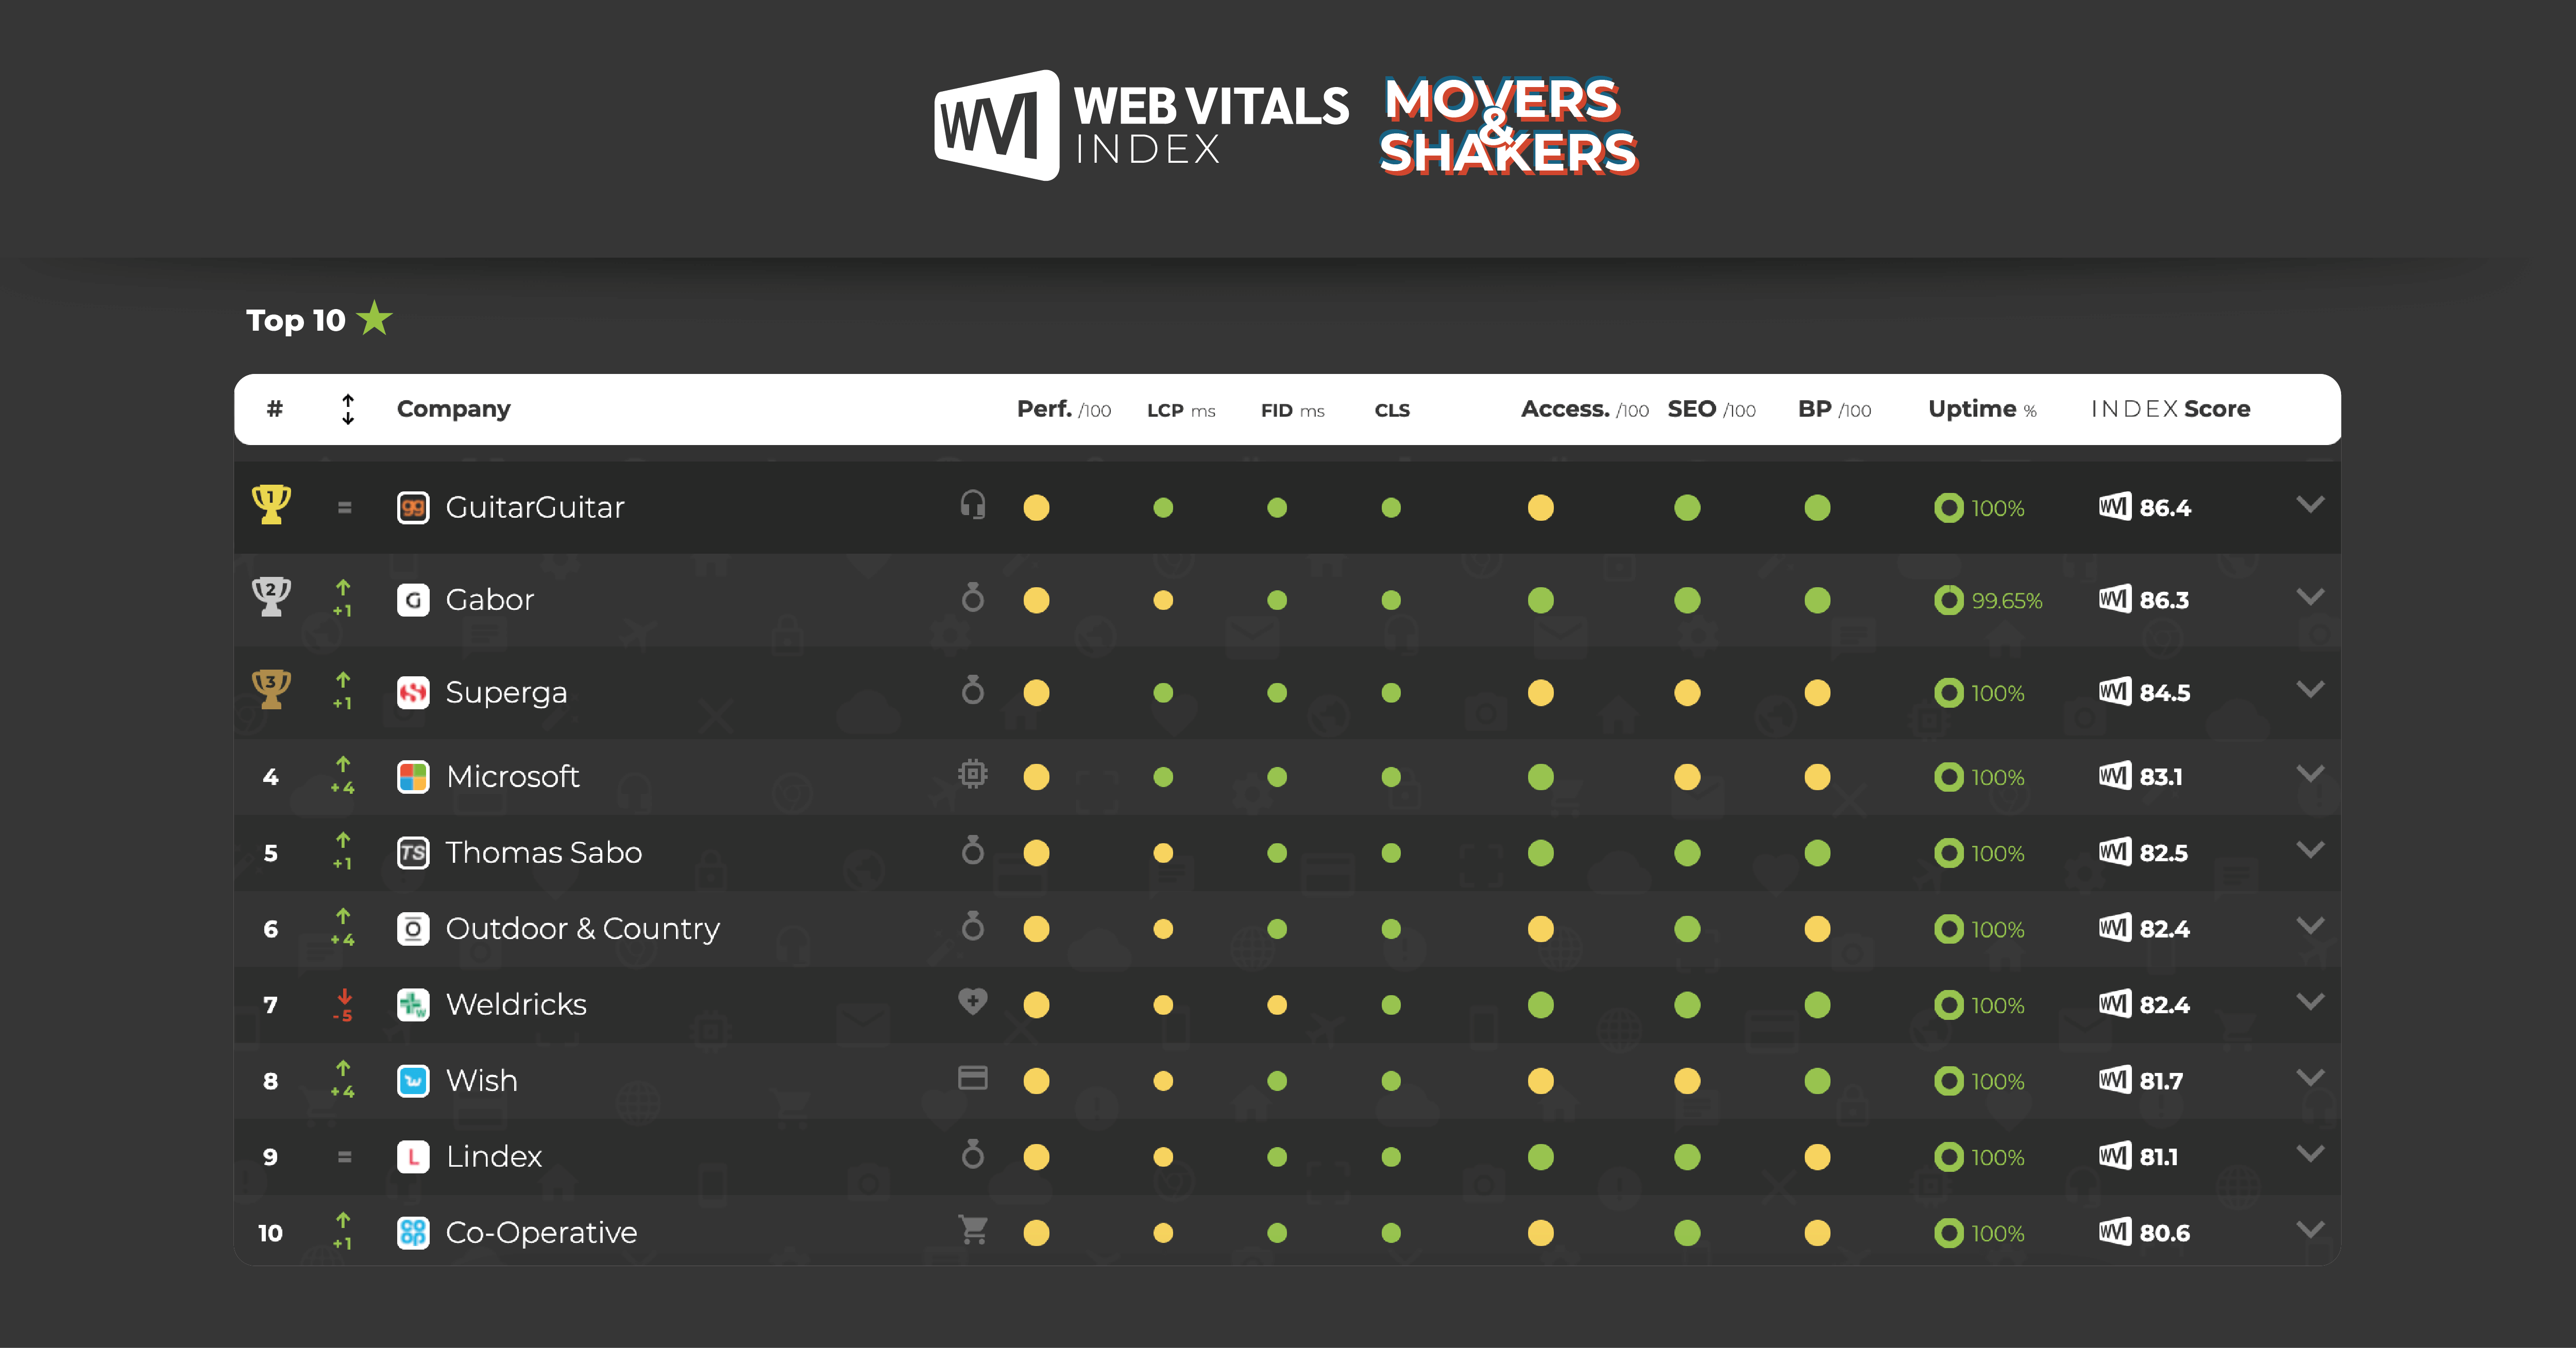Click the WVI score icon next to 86.4

[2115, 507]
